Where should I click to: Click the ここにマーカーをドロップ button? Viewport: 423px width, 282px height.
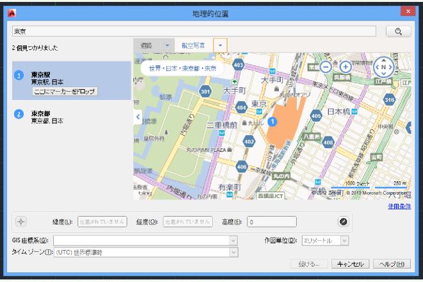pos(65,91)
